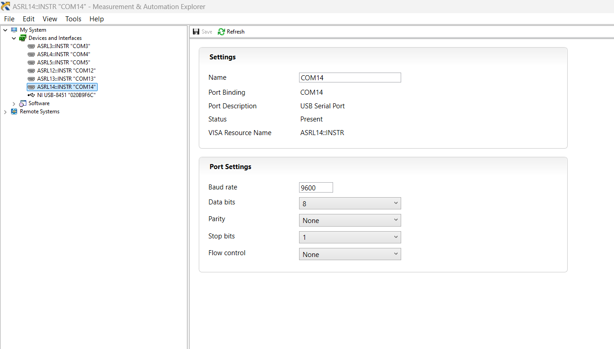
Task: Open the Parity dropdown
Action: click(350, 220)
